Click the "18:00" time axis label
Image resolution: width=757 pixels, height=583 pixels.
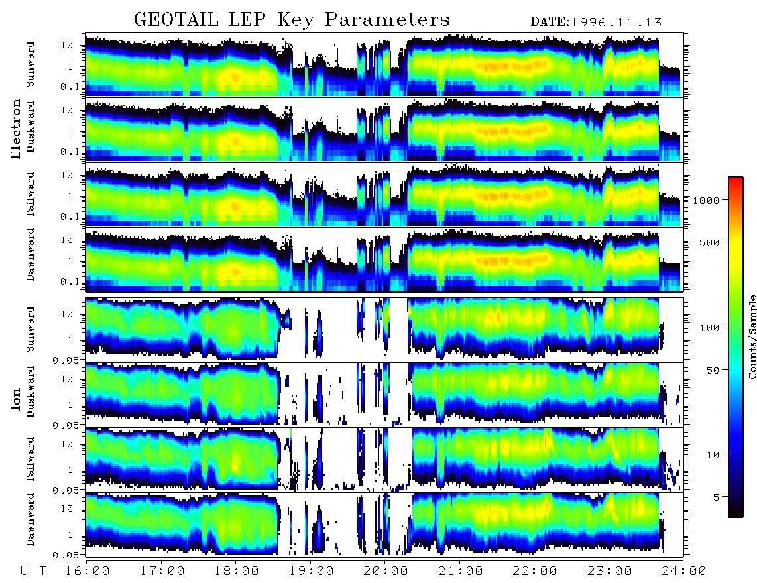pos(237,571)
